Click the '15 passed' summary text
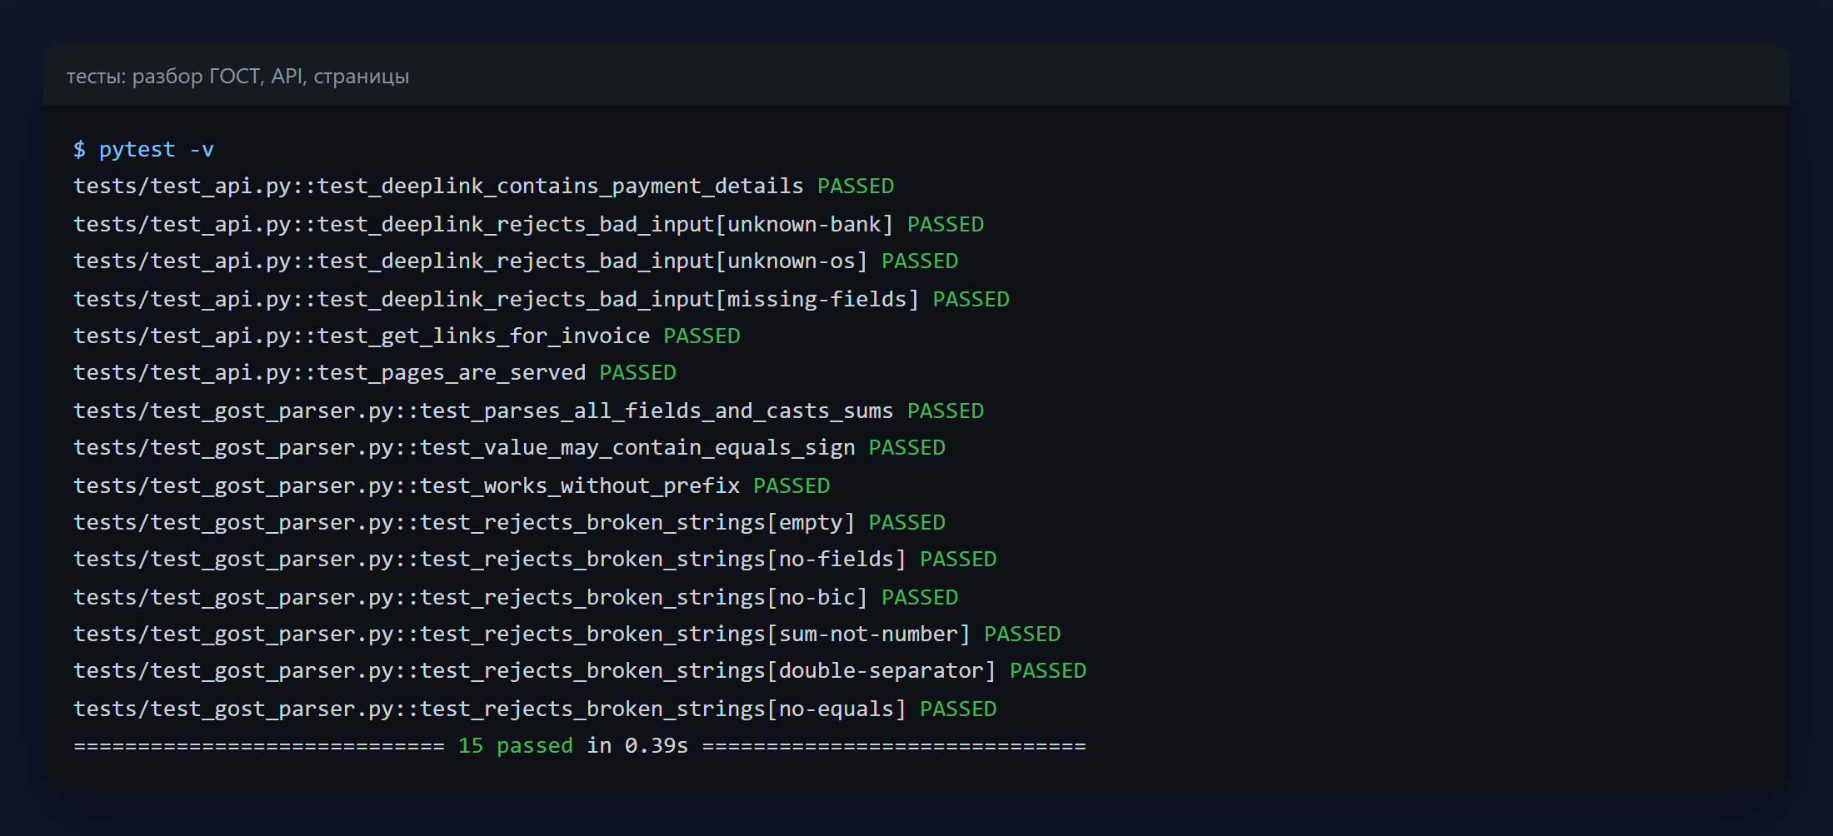 point(515,745)
